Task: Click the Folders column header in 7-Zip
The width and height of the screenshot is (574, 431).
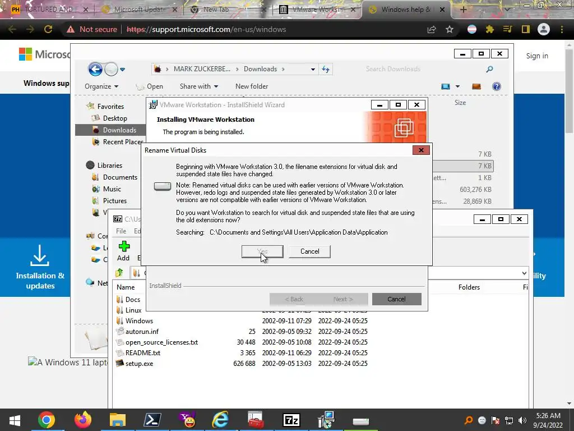Action: click(x=469, y=287)
